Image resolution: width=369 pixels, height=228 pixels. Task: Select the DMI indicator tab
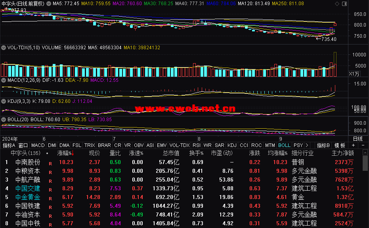coord(52,145)
